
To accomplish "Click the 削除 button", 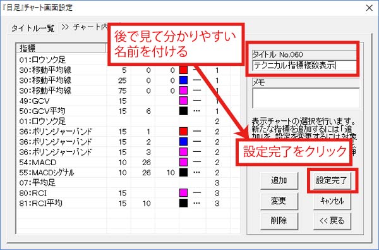I will (279, 221).
